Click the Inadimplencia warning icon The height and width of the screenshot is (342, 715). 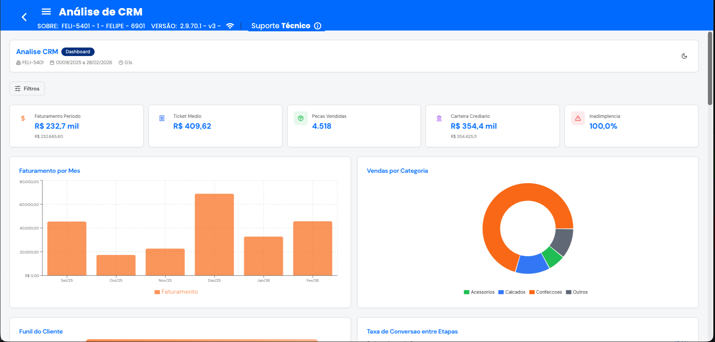[x=578, y=118]
